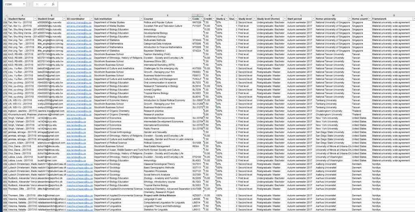Click the Population Processes cell
Image resolution: width=415 pixels, height=212 pixels.
167,171
